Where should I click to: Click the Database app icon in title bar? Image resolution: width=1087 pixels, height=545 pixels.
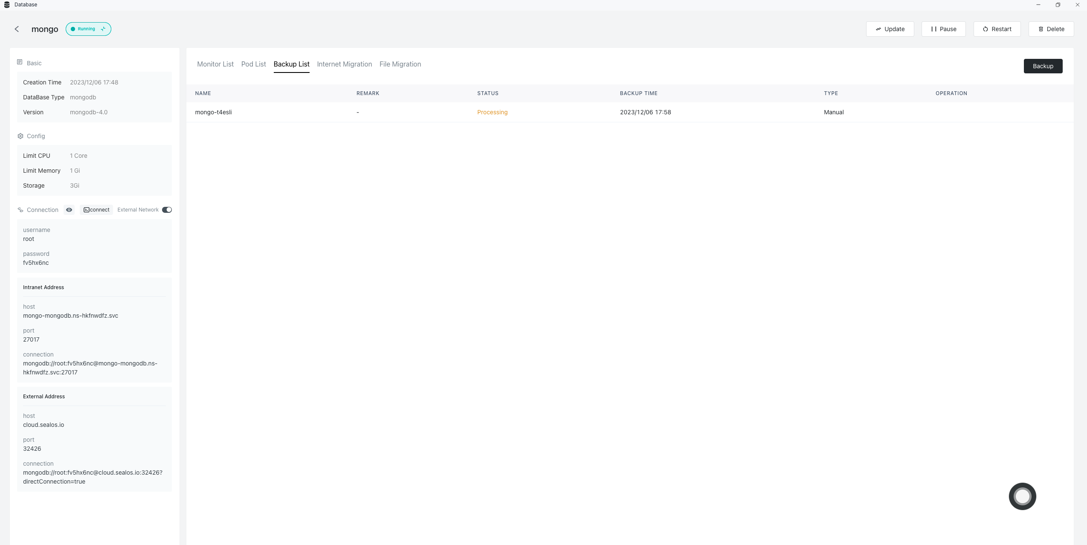(6, 5)
